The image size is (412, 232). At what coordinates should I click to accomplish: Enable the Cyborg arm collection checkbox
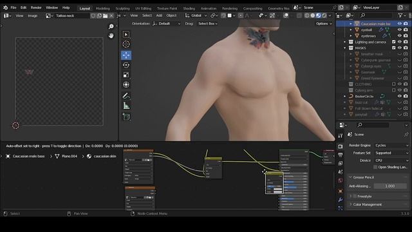click(x=393, y=90)
